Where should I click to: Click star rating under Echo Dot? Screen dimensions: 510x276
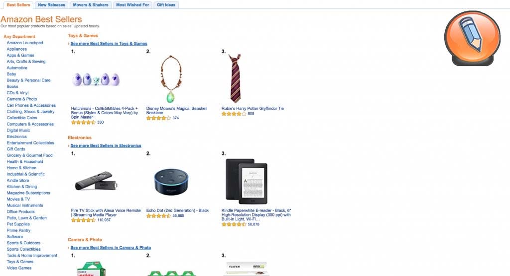[x=158, y=215]
